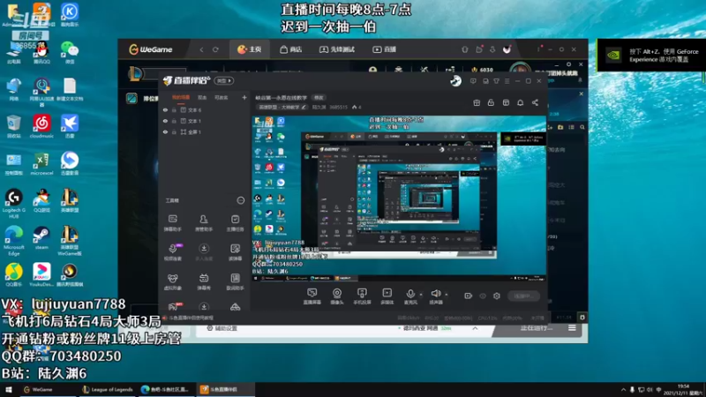Click the 辅助设置 link in the WeGame bottom bar
The height and width of the screenshot is (397, 706).
tap(222, 328)
